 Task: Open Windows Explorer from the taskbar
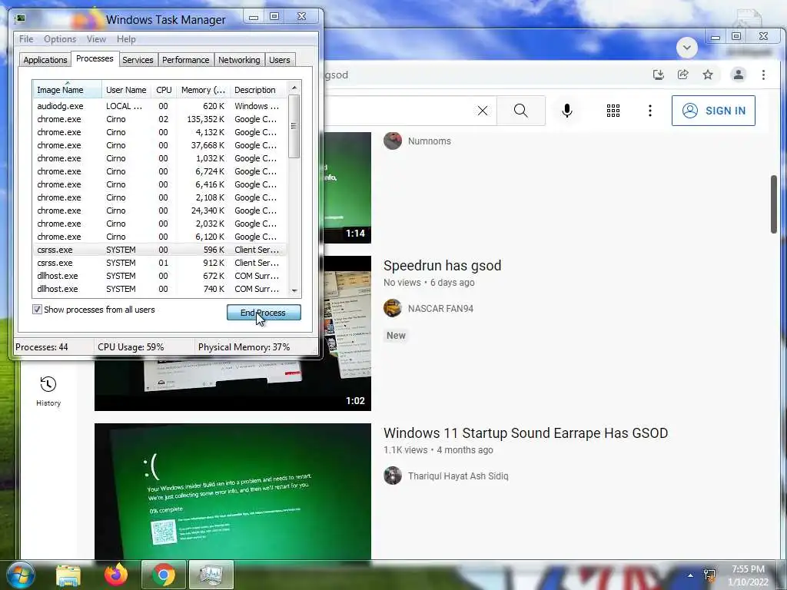click(x=68, y=575)
